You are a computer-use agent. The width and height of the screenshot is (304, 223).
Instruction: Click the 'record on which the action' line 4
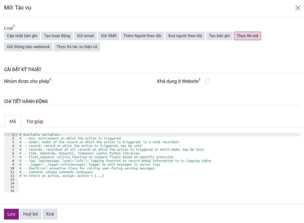pos(80,146)
